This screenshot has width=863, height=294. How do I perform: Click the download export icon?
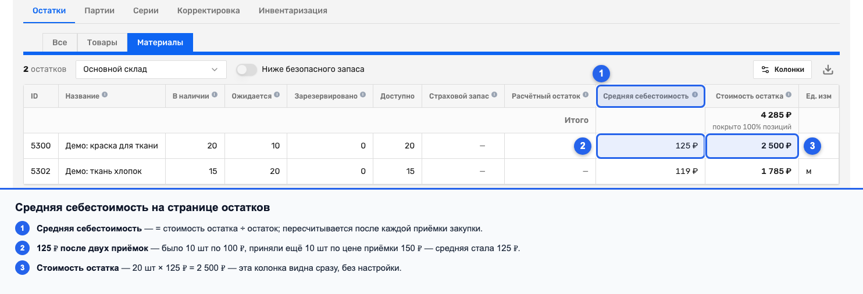(x=829, y=70)
